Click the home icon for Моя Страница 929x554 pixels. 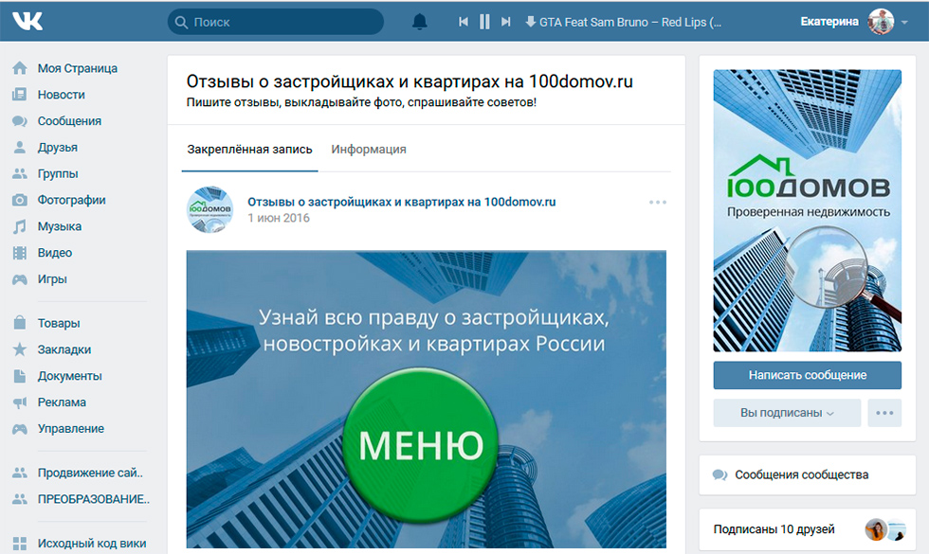tap(20, 68)
